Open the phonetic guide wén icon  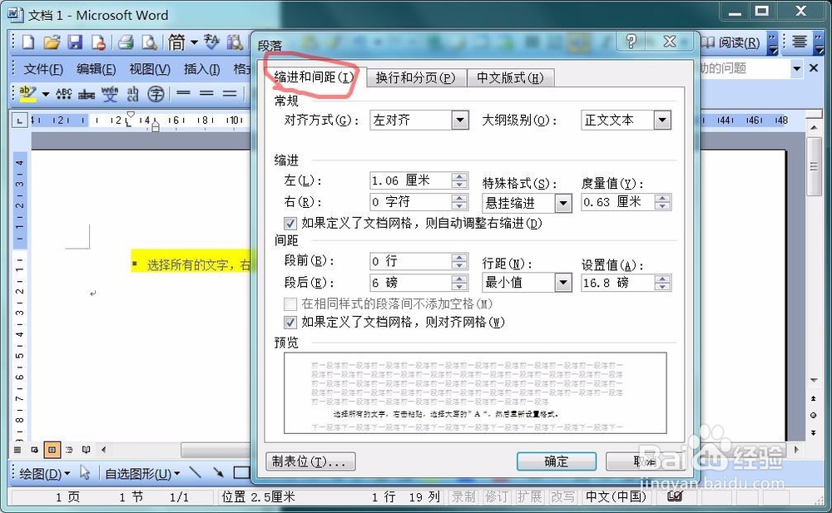tap(110, 94)
